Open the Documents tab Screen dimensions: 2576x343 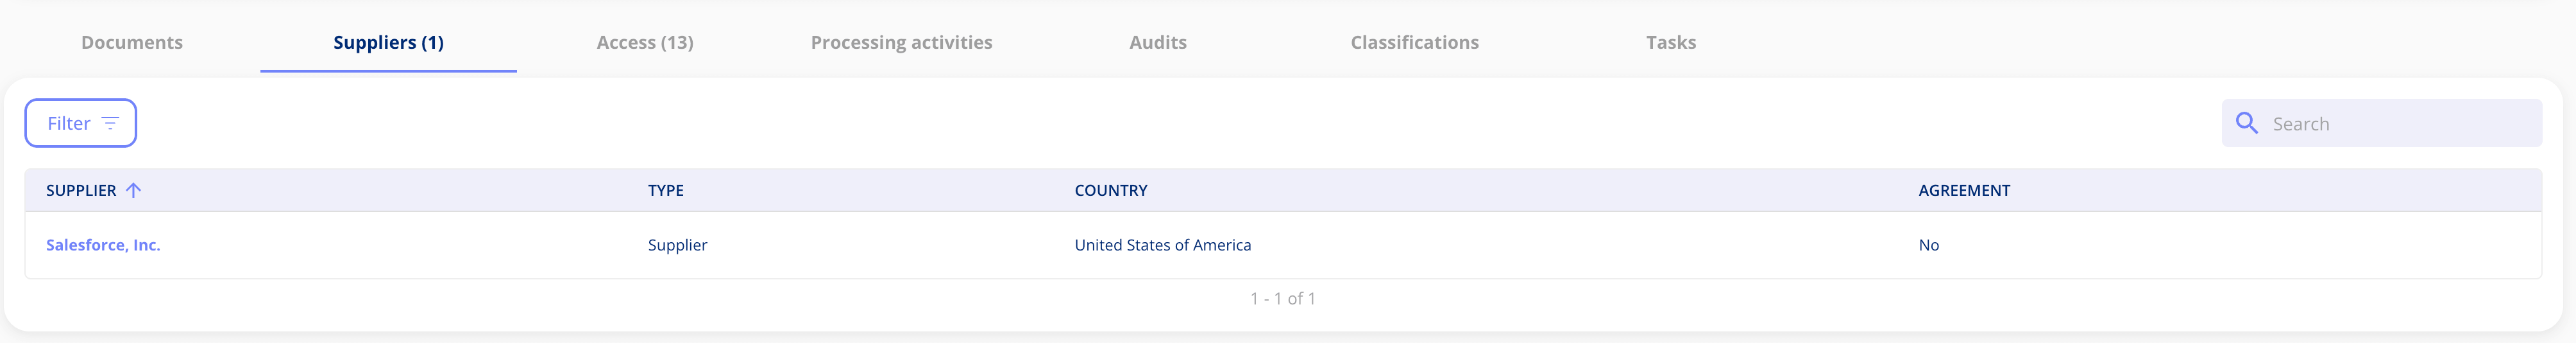click(132, 42)
